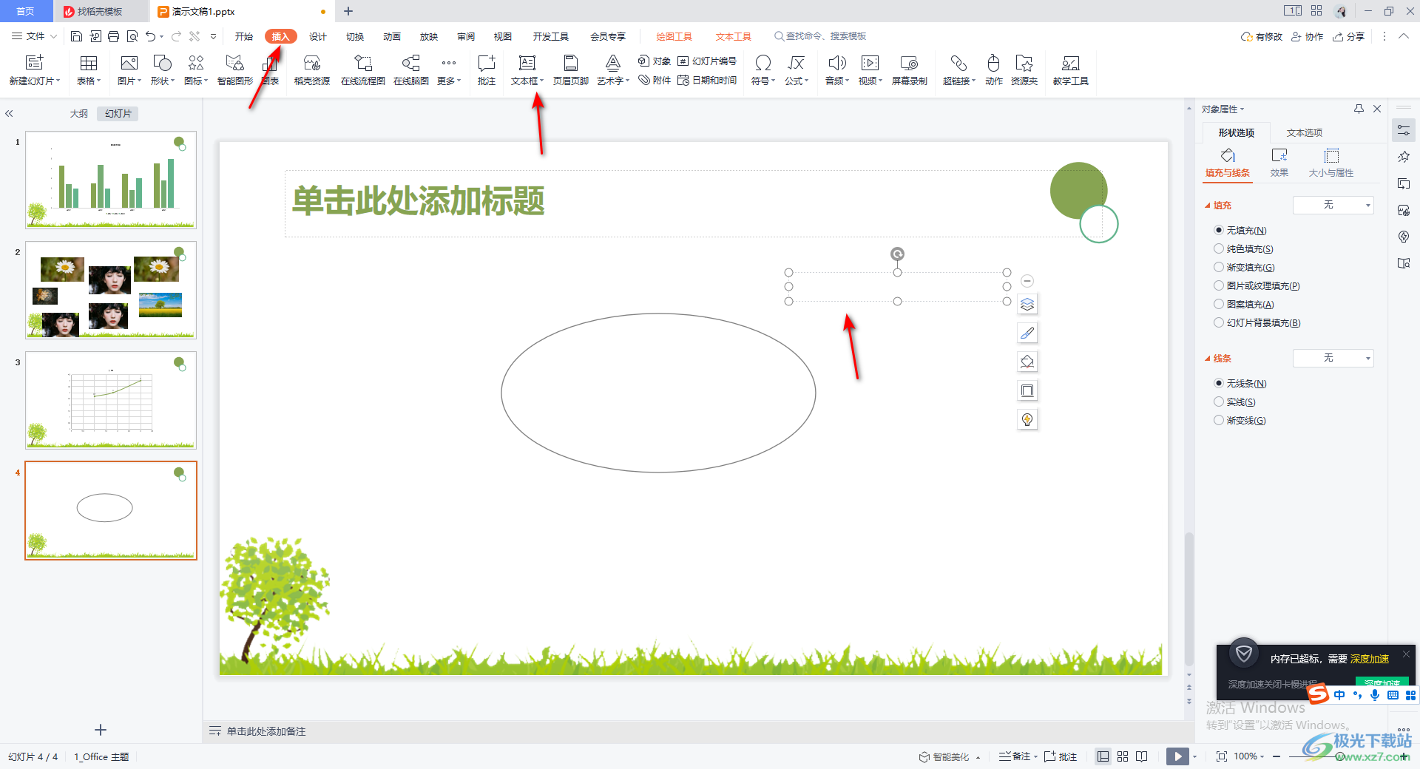
Task: Switch to the Home (开始) ribbon tab
Action: [244, 36]
